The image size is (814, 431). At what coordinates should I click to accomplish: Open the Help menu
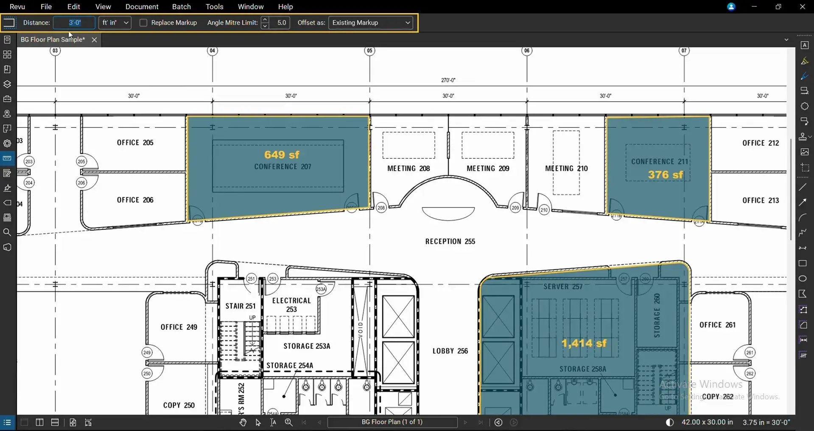point(285,7)
